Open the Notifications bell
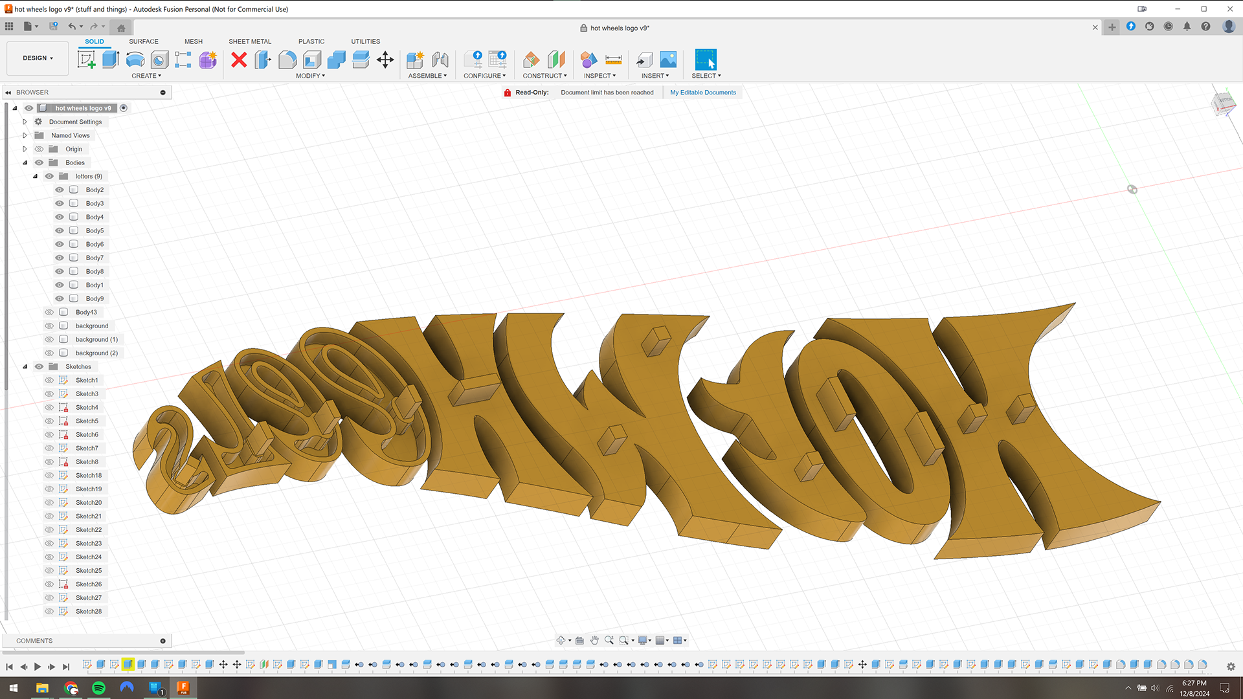 [1187, 27]
